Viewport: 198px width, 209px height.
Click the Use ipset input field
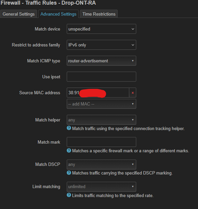point(102,77)
